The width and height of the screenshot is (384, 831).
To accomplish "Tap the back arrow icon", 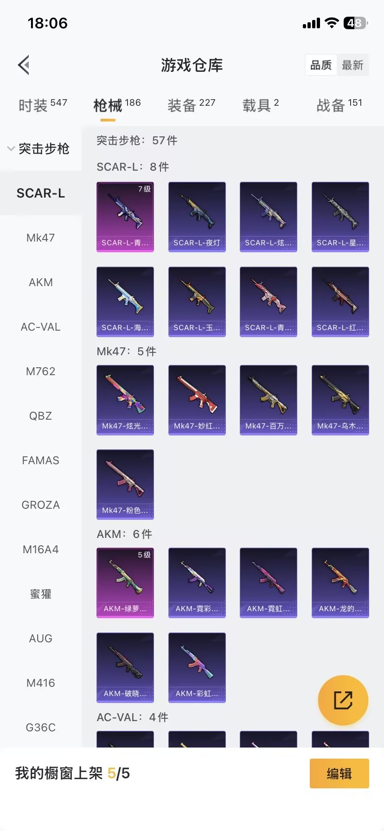I will [x=24, y=65].
